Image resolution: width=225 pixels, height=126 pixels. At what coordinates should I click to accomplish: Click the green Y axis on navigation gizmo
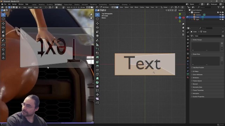tap(180, 14)
